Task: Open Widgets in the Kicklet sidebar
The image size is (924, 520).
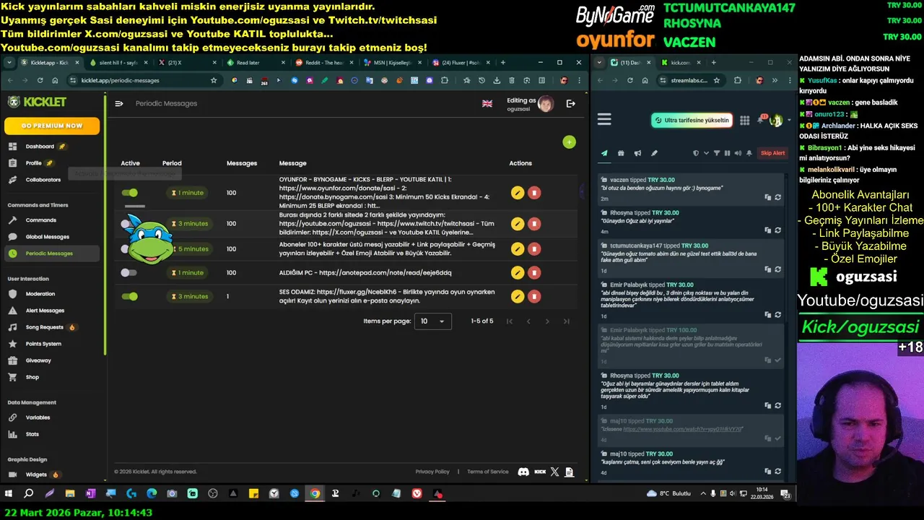Action: [36, 474]
